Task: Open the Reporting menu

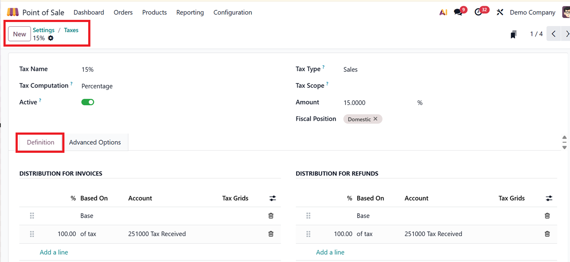Action: [190, 13]
